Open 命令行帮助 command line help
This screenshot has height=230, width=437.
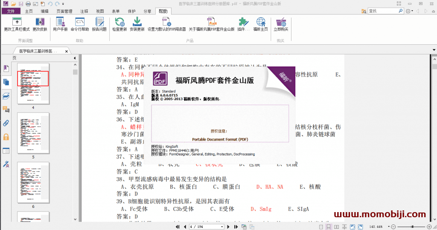(80, 24)
